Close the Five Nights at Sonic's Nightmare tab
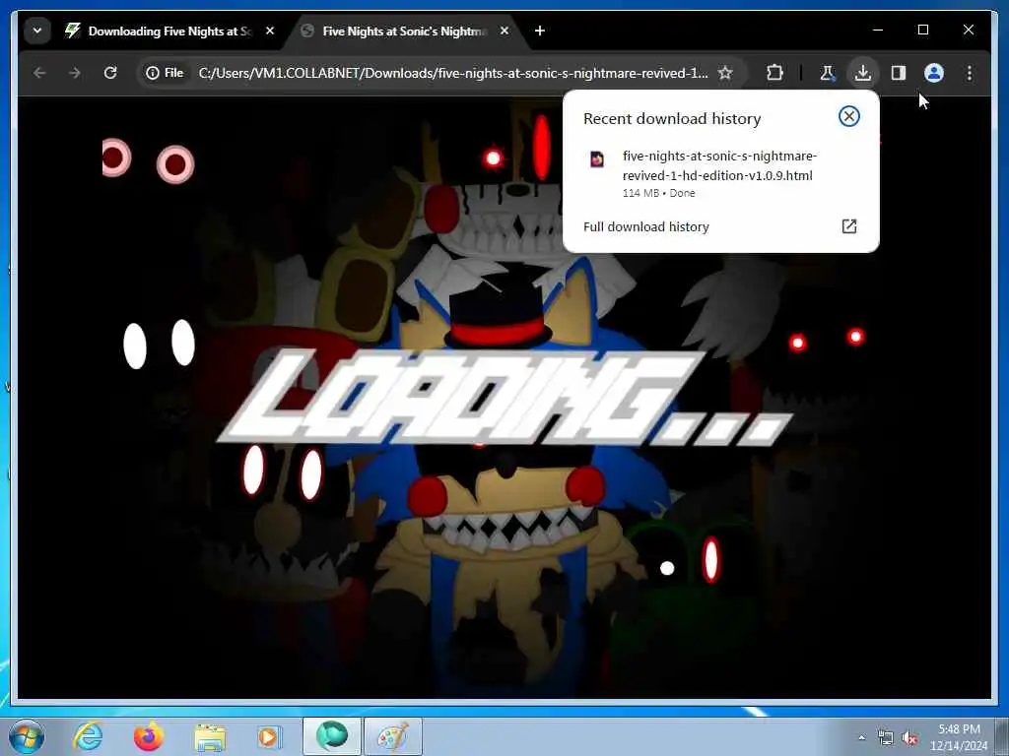The height and width of the screenshot is (756, 1009). 504,31
